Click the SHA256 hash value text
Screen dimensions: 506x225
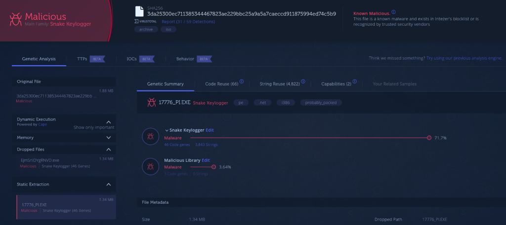pos(242,14)
